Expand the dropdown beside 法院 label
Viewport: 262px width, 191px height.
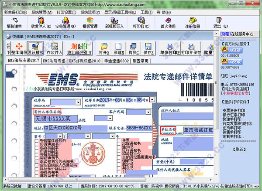pos(110,118)
